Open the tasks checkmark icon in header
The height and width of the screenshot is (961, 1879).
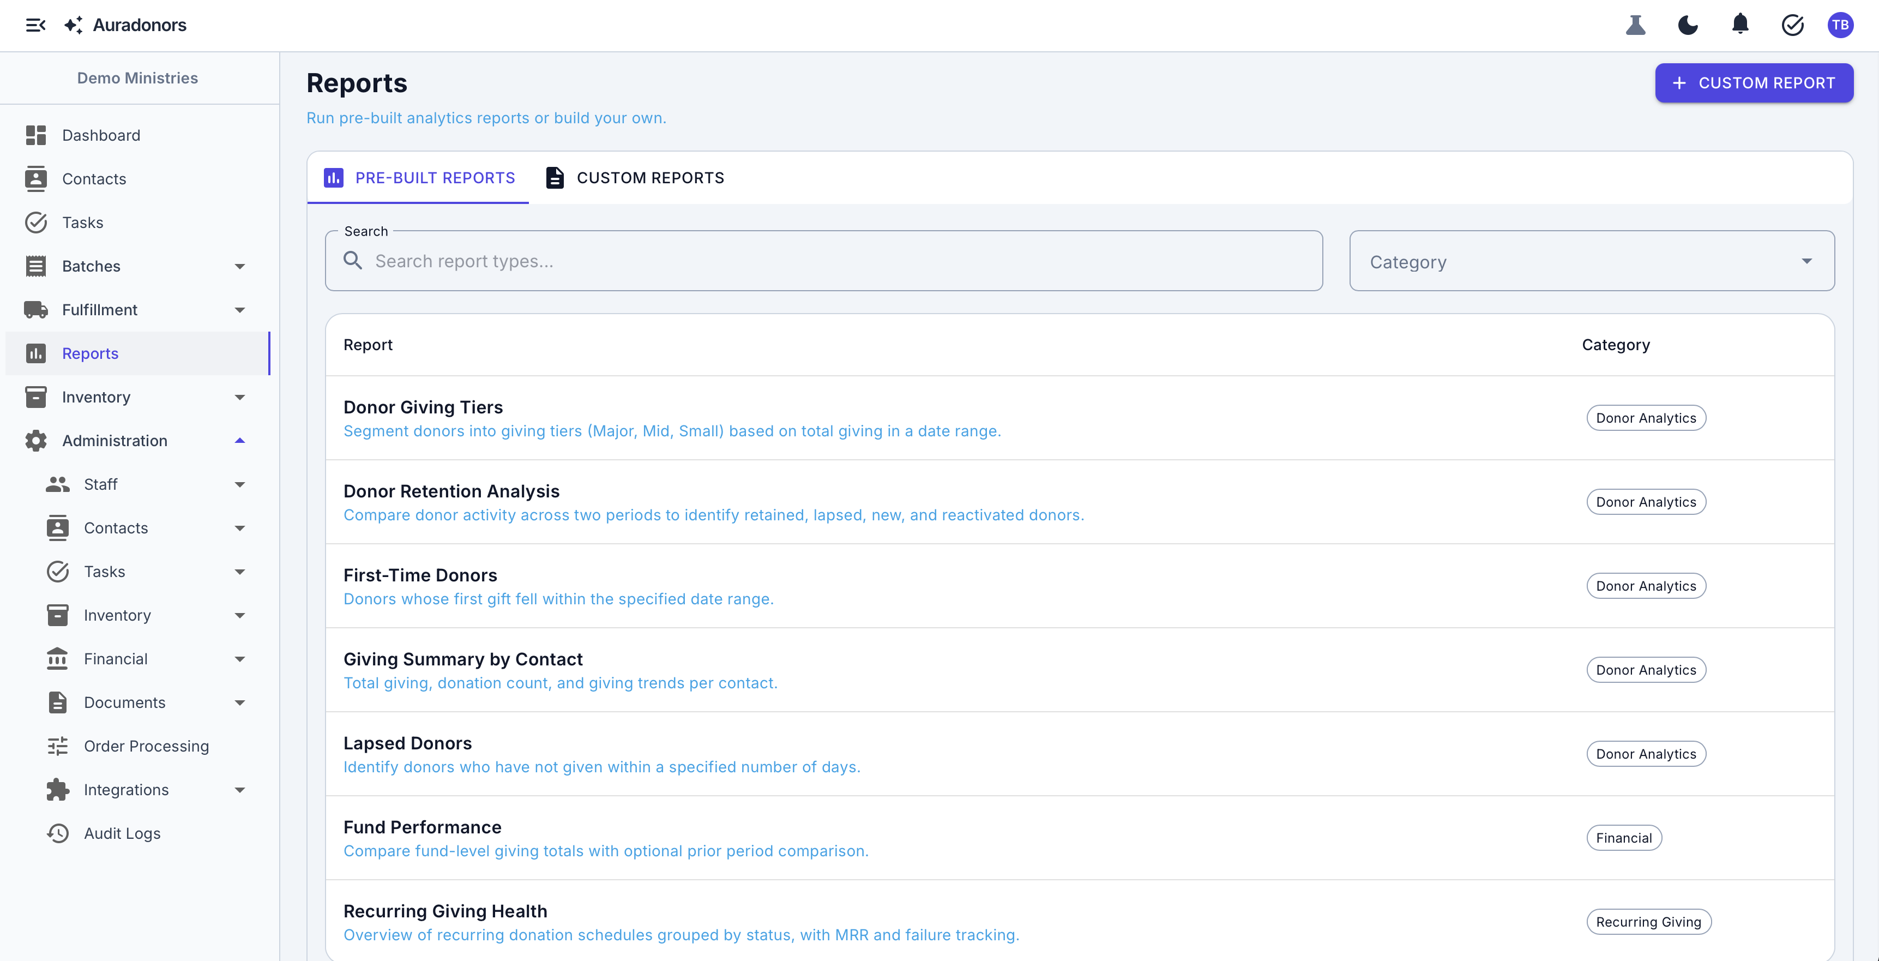pos(1792,26)
